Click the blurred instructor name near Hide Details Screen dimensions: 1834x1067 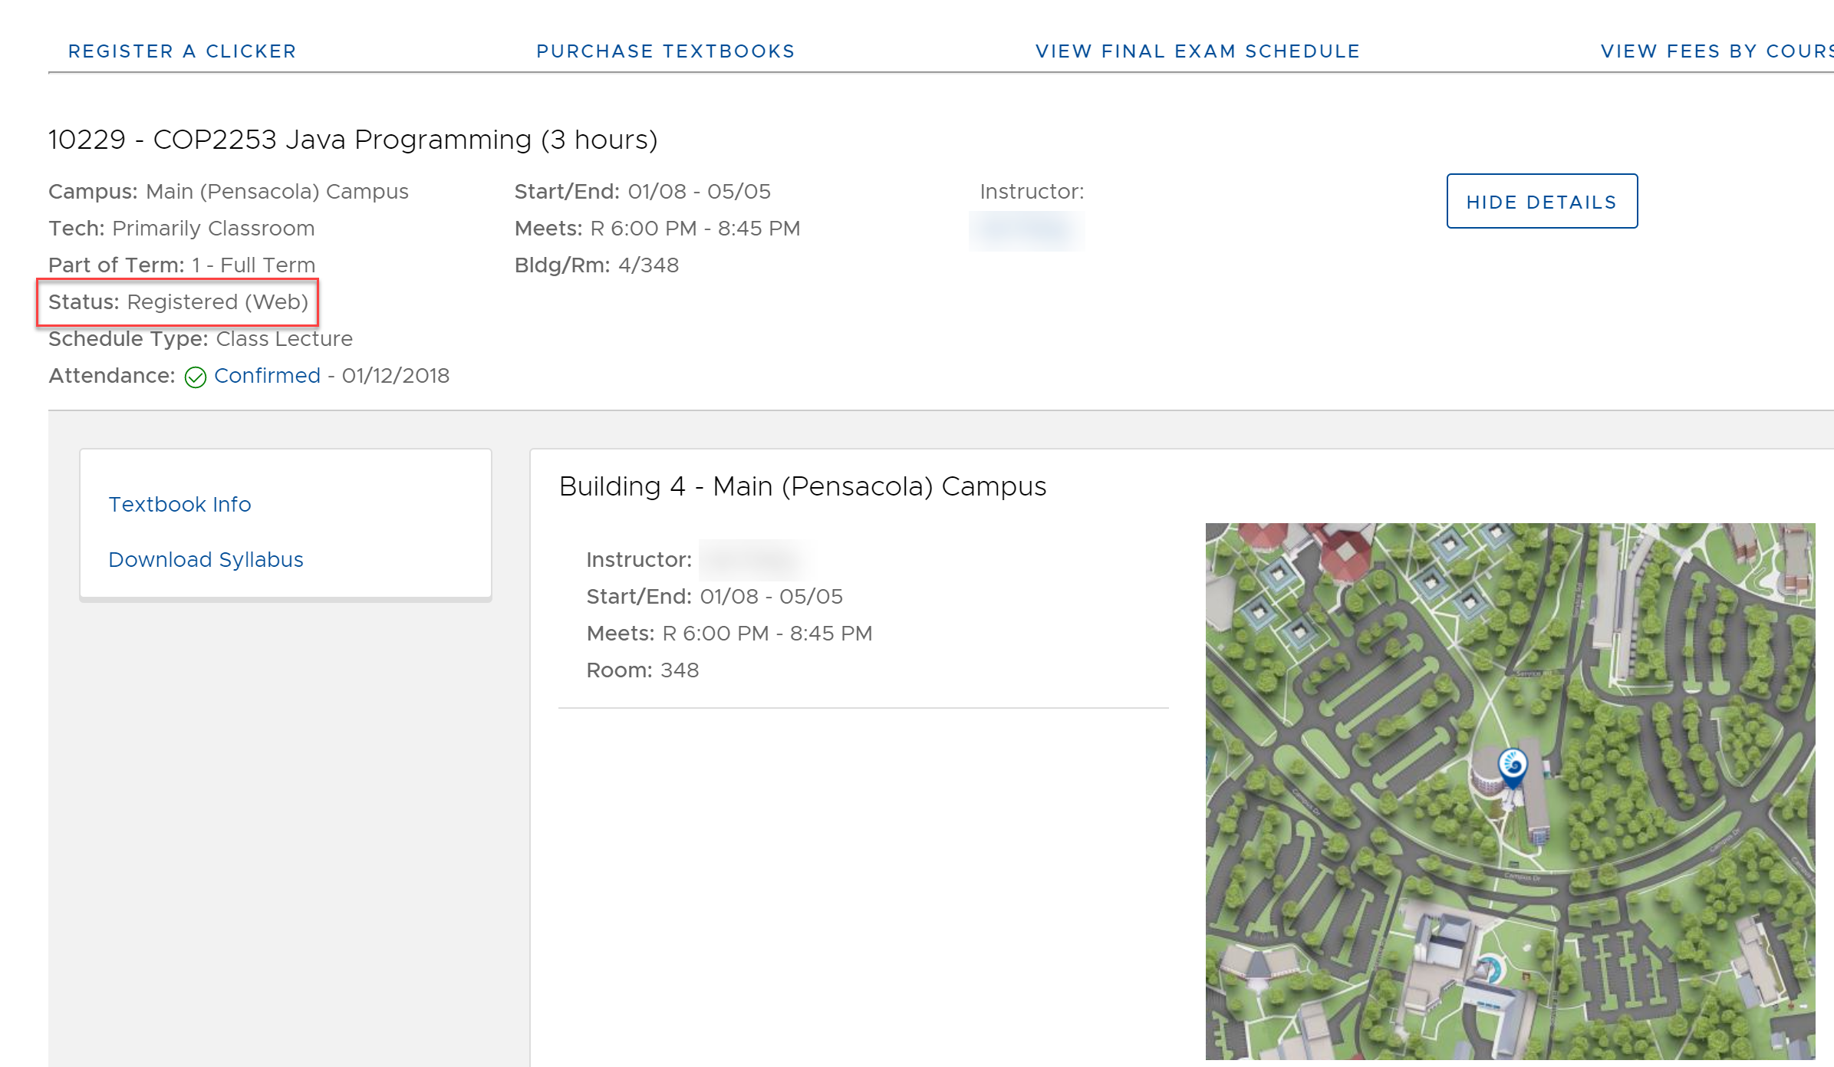point(1026,229)
